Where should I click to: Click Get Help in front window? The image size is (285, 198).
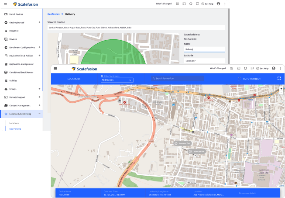[x=262, y=69]
